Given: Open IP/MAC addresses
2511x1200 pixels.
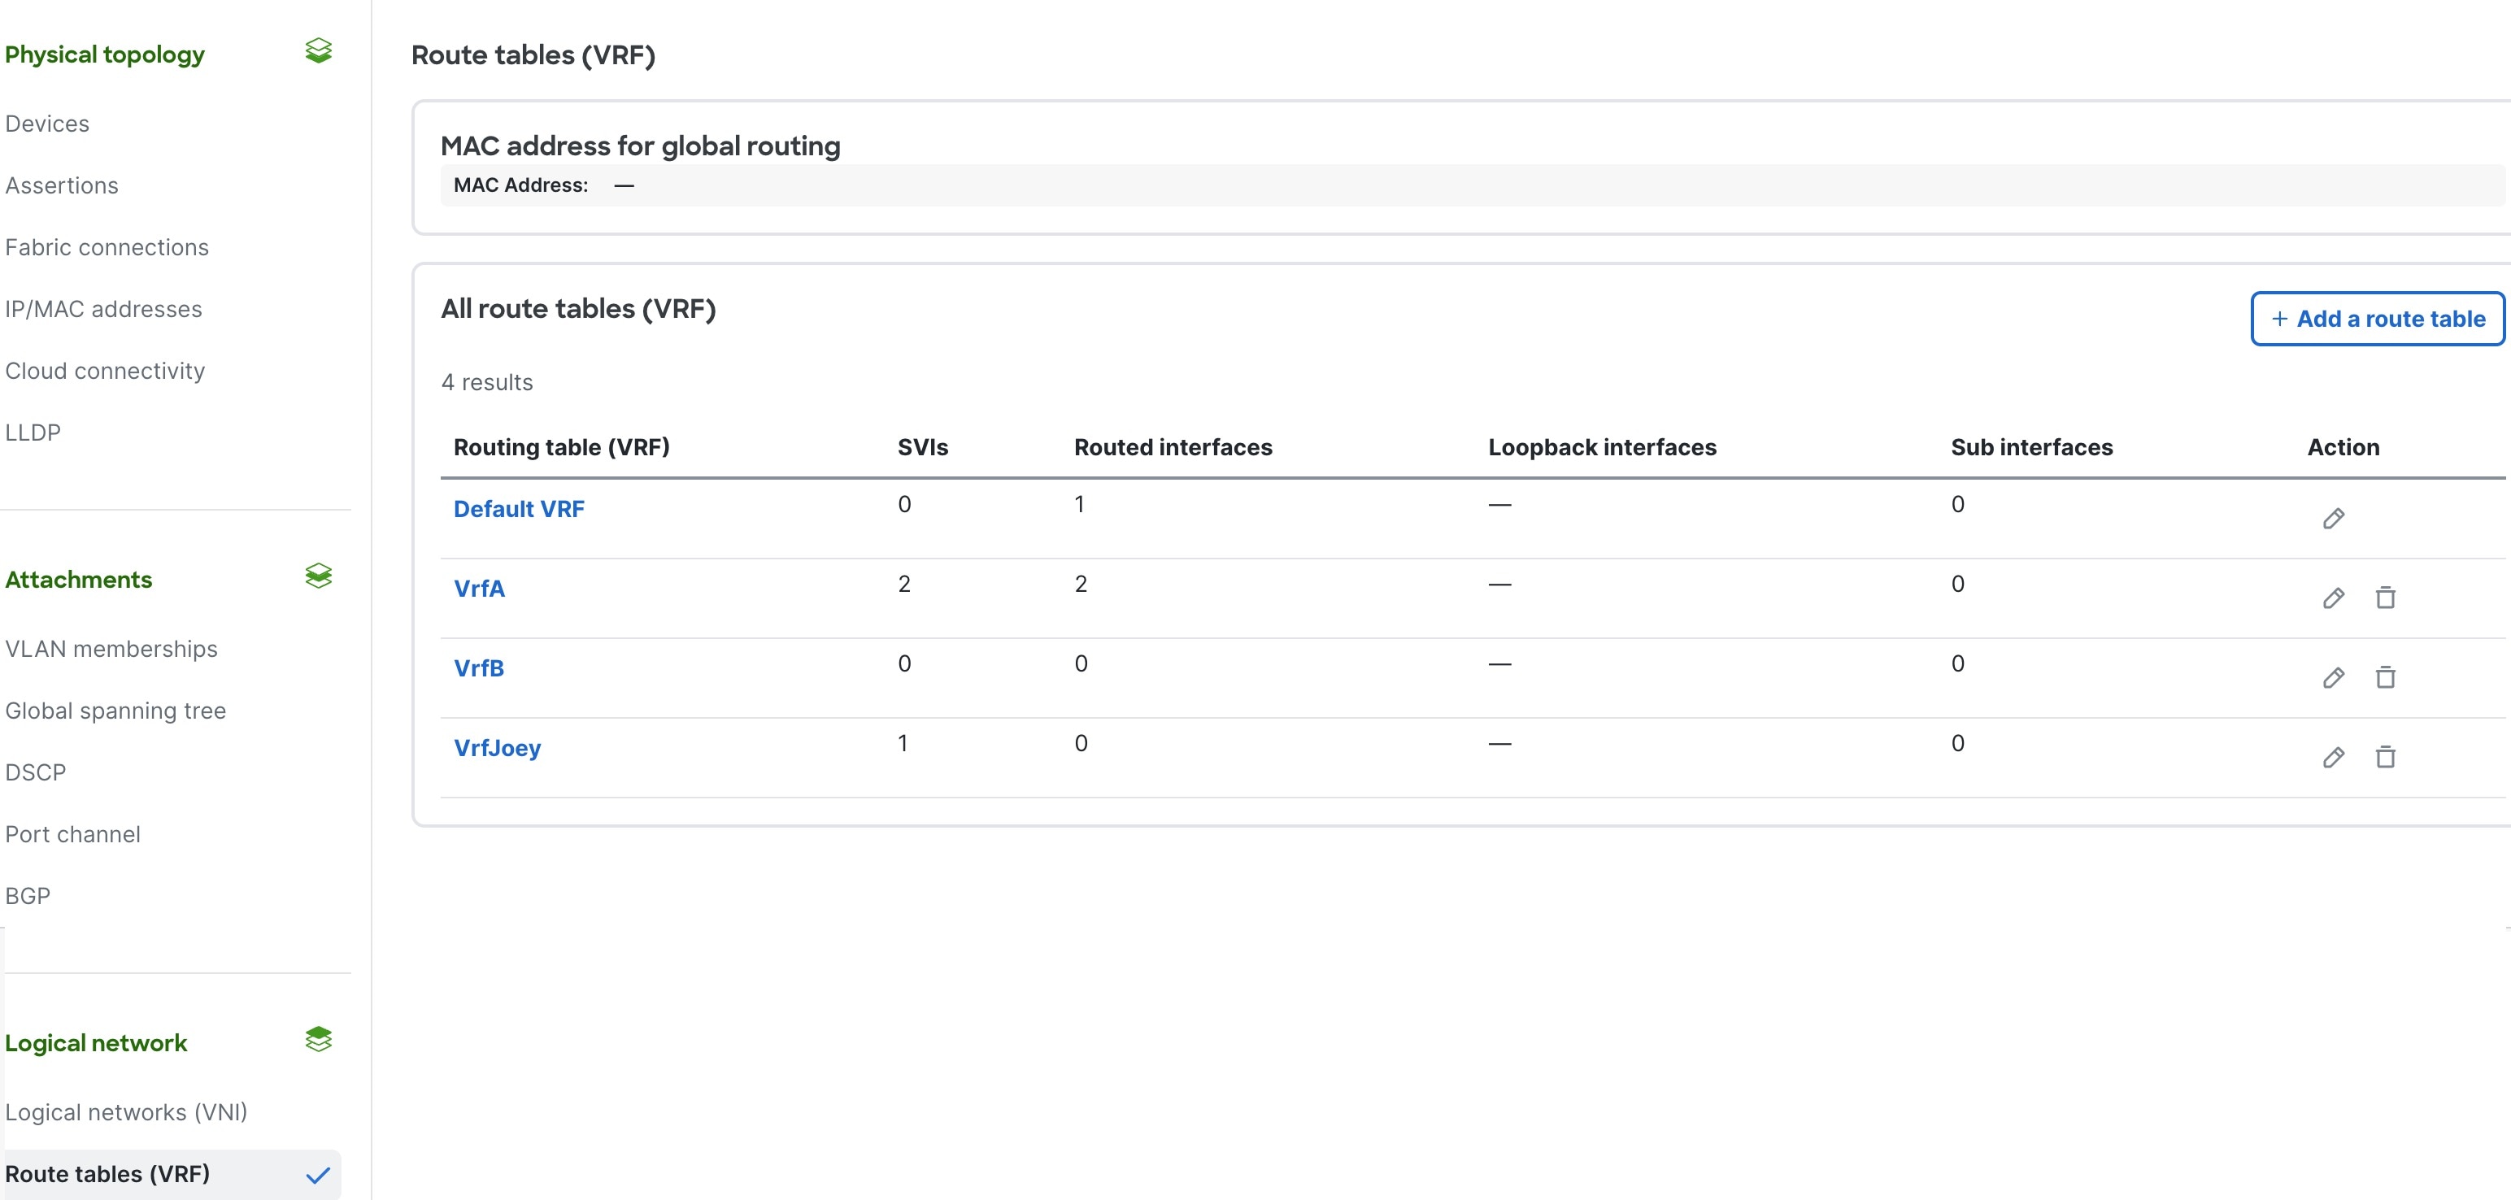Looking at the screenshot, I should [103, 309].
